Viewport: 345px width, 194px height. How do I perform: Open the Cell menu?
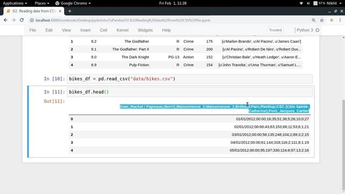[x=103, y=30]
